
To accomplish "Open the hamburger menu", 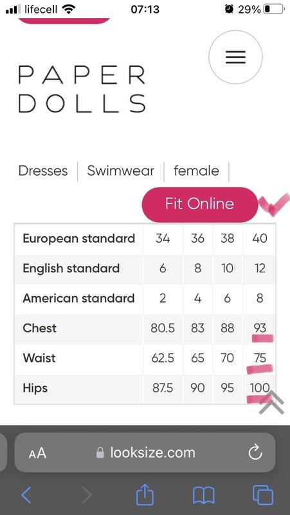I will tap(235, 57).
